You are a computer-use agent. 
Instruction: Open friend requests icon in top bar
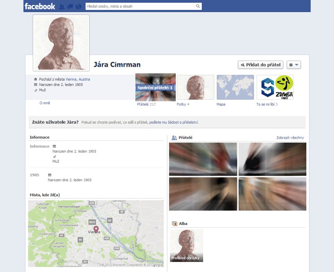pos(61,7)
